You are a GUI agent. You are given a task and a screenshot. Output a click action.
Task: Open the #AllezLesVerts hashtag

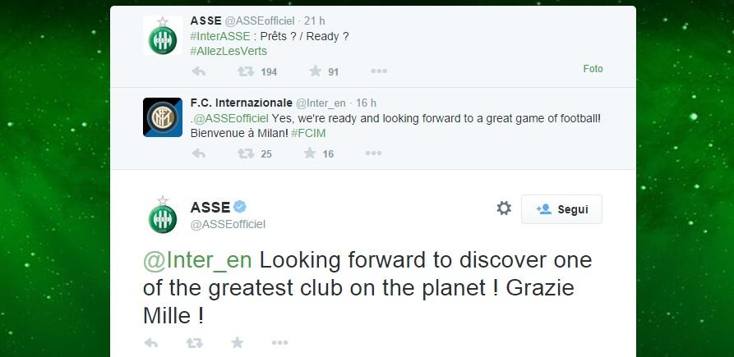(229, 51)
